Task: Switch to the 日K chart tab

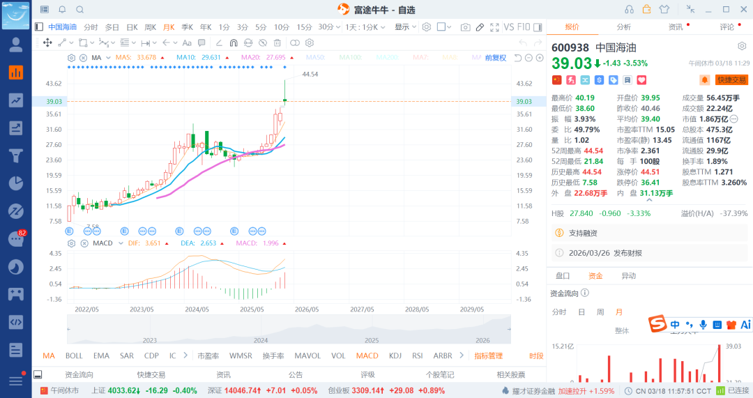Action: (132, 27)
